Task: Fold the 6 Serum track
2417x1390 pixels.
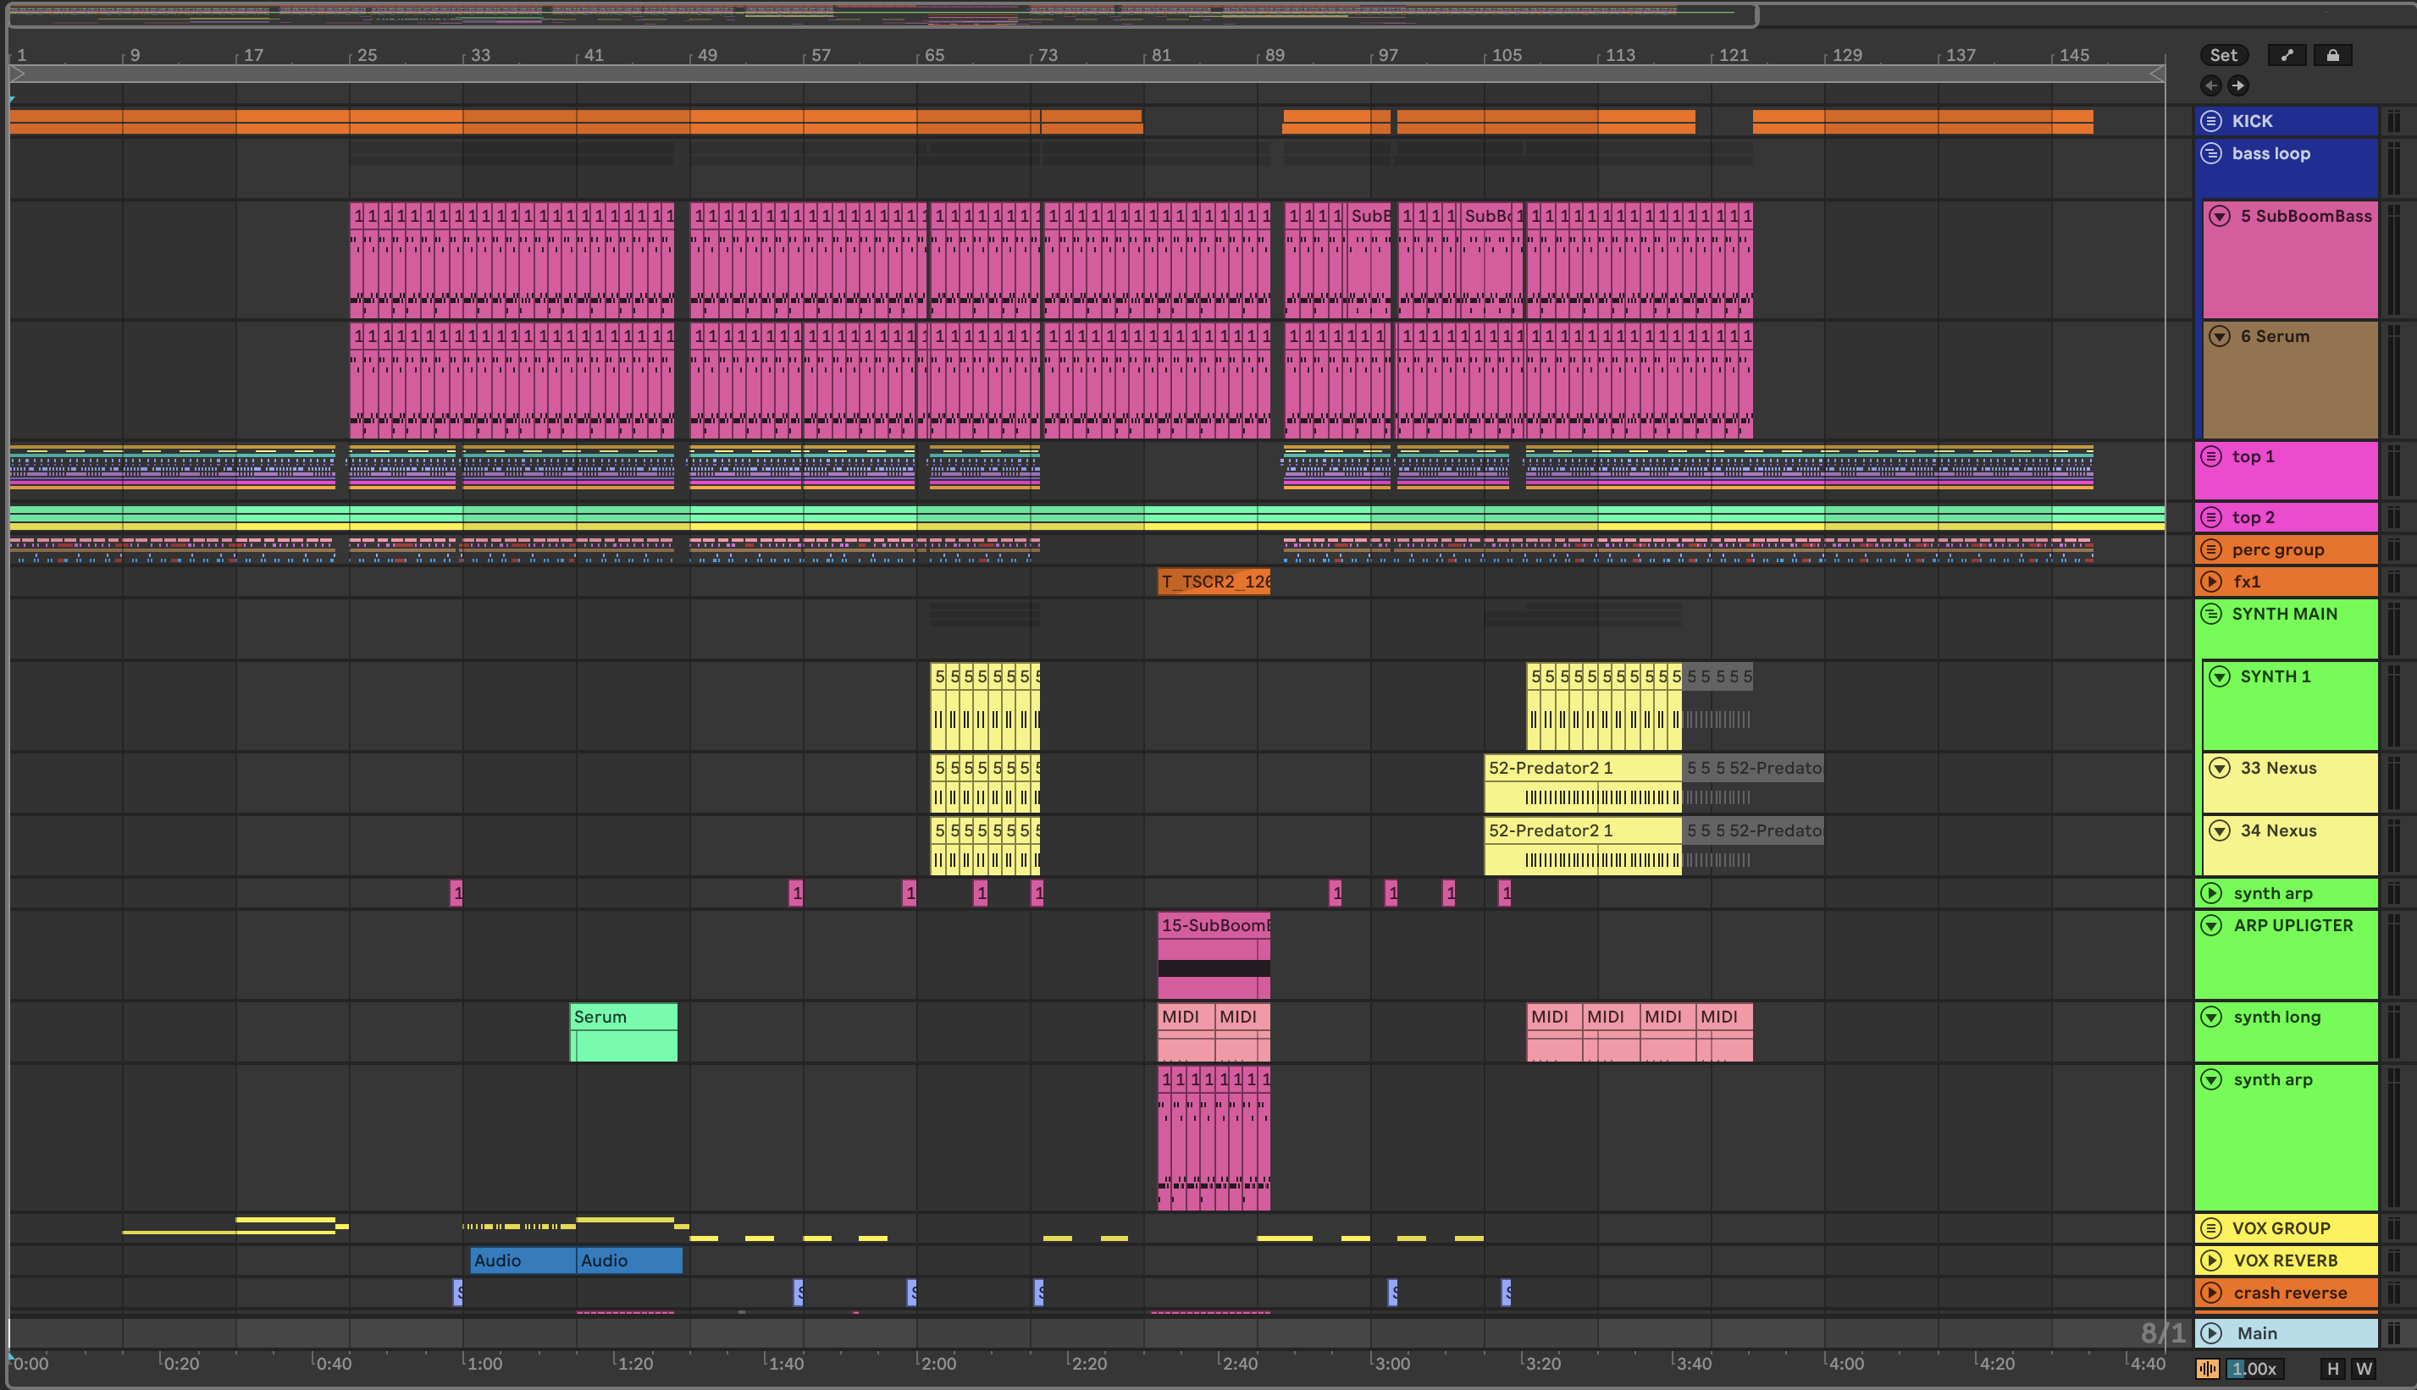Action: click(2221, 337)
